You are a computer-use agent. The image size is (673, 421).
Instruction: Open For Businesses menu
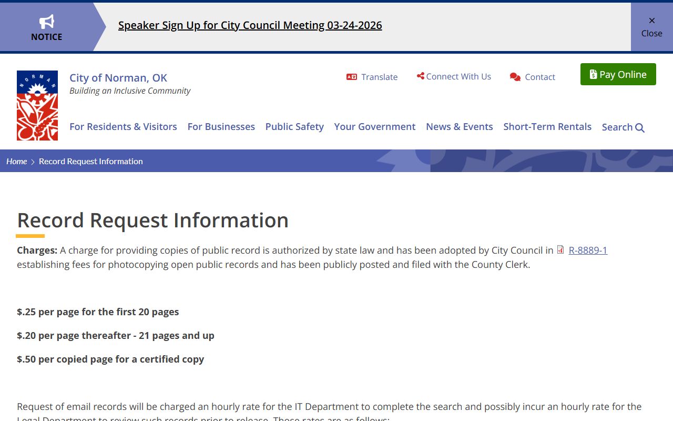point(221,127)
